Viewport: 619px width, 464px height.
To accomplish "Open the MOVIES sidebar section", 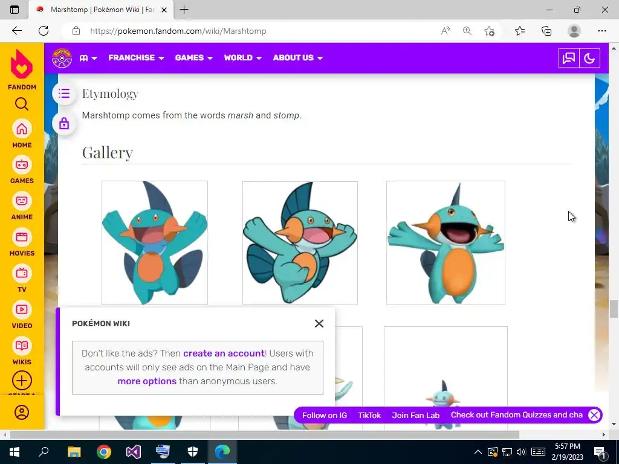I will click(22, 243).
